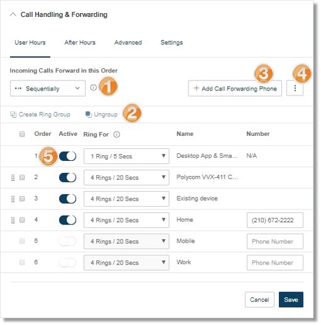Toggle Active switch for Desktop App row
The width and height of the screenshot is (321, 325).
[67, 157]
